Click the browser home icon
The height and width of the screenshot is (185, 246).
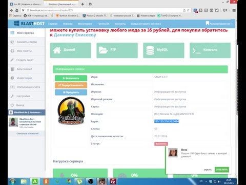pos(17,10)
